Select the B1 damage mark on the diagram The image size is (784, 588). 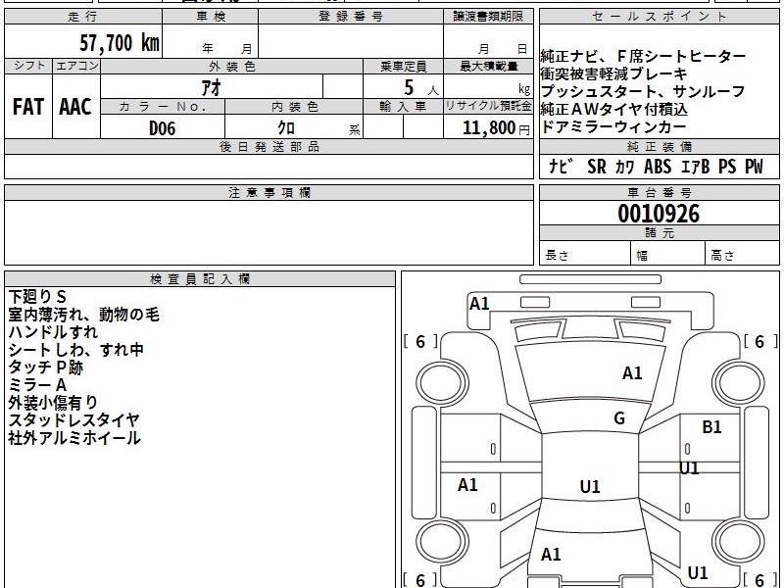tap(711, 427)
